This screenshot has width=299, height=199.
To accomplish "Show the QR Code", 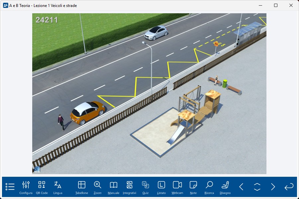I will pos(42,187).
